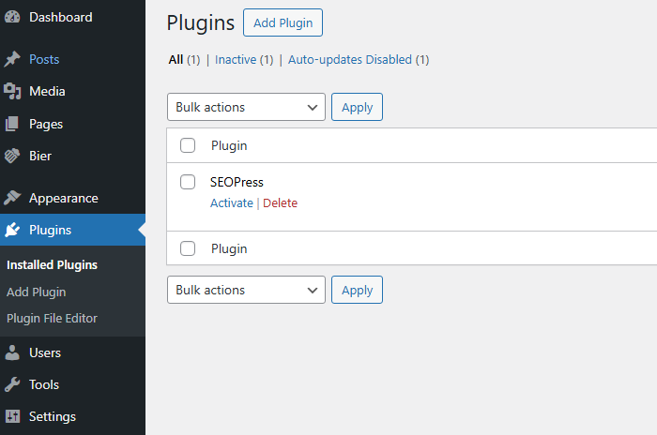Open Media via its camera-music icon

point(12,91)
